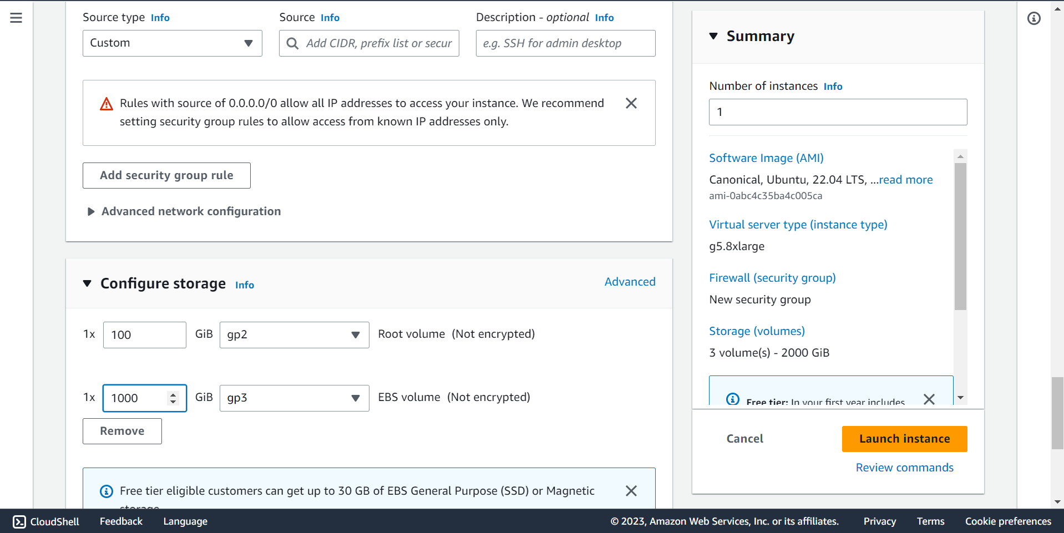Image resolution: width=1064 pixels, height=533 pixels.
Task: Focus the Source CIDR search field
Action: coord(369,43)
